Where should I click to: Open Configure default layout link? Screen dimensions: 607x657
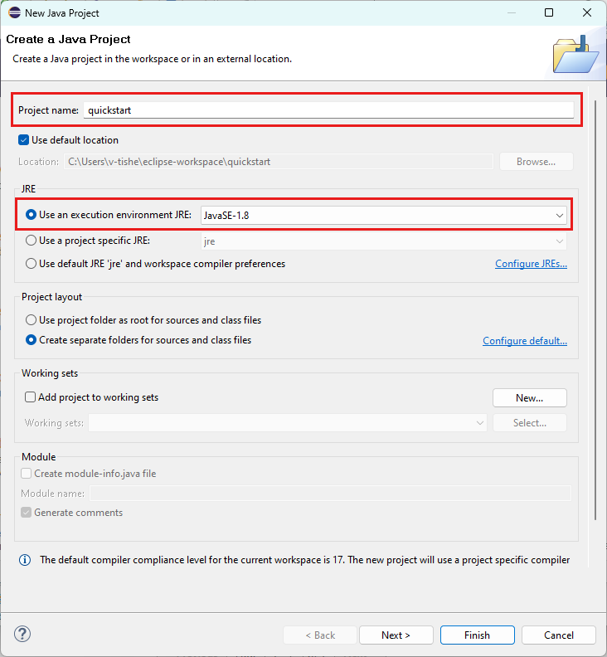[524, 341]
